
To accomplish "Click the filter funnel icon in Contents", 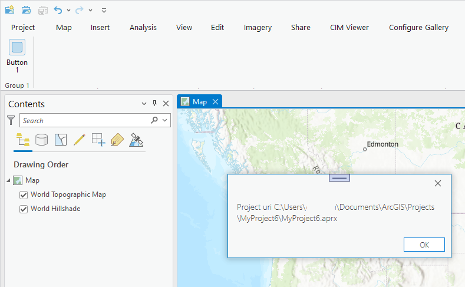I will point(11,120).
